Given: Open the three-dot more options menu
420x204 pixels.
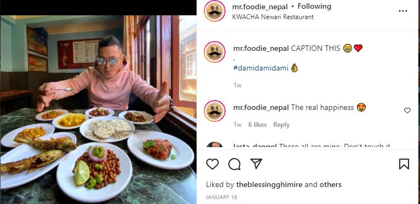Looking at the screenshot, I should (403, 11).
